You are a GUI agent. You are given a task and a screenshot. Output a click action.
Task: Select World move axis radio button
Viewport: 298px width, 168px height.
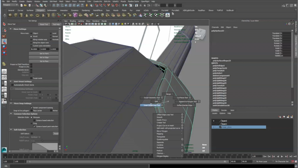click(x=31, y=36)
